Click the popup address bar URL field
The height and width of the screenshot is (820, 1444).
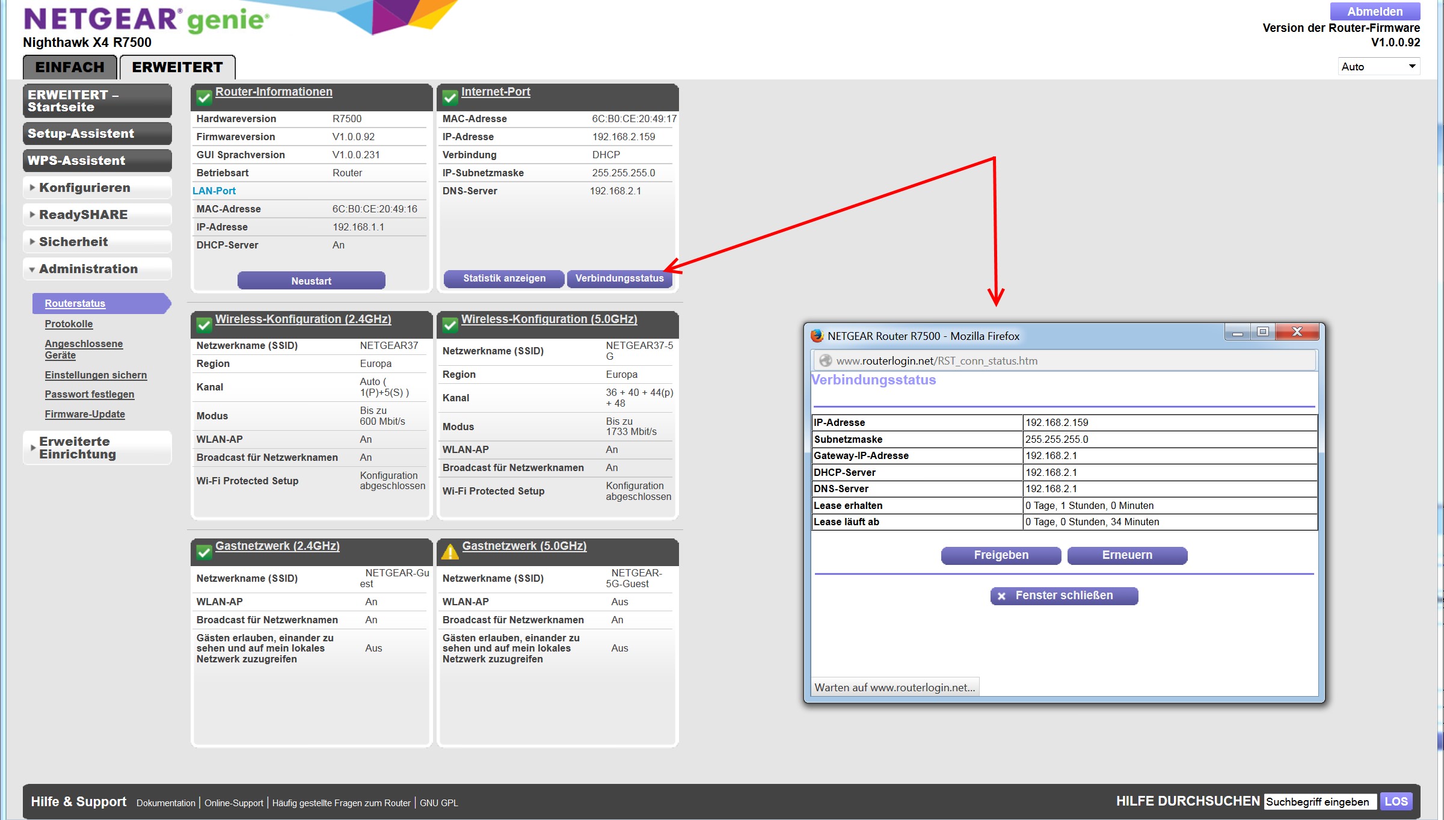click(1063, 360)
